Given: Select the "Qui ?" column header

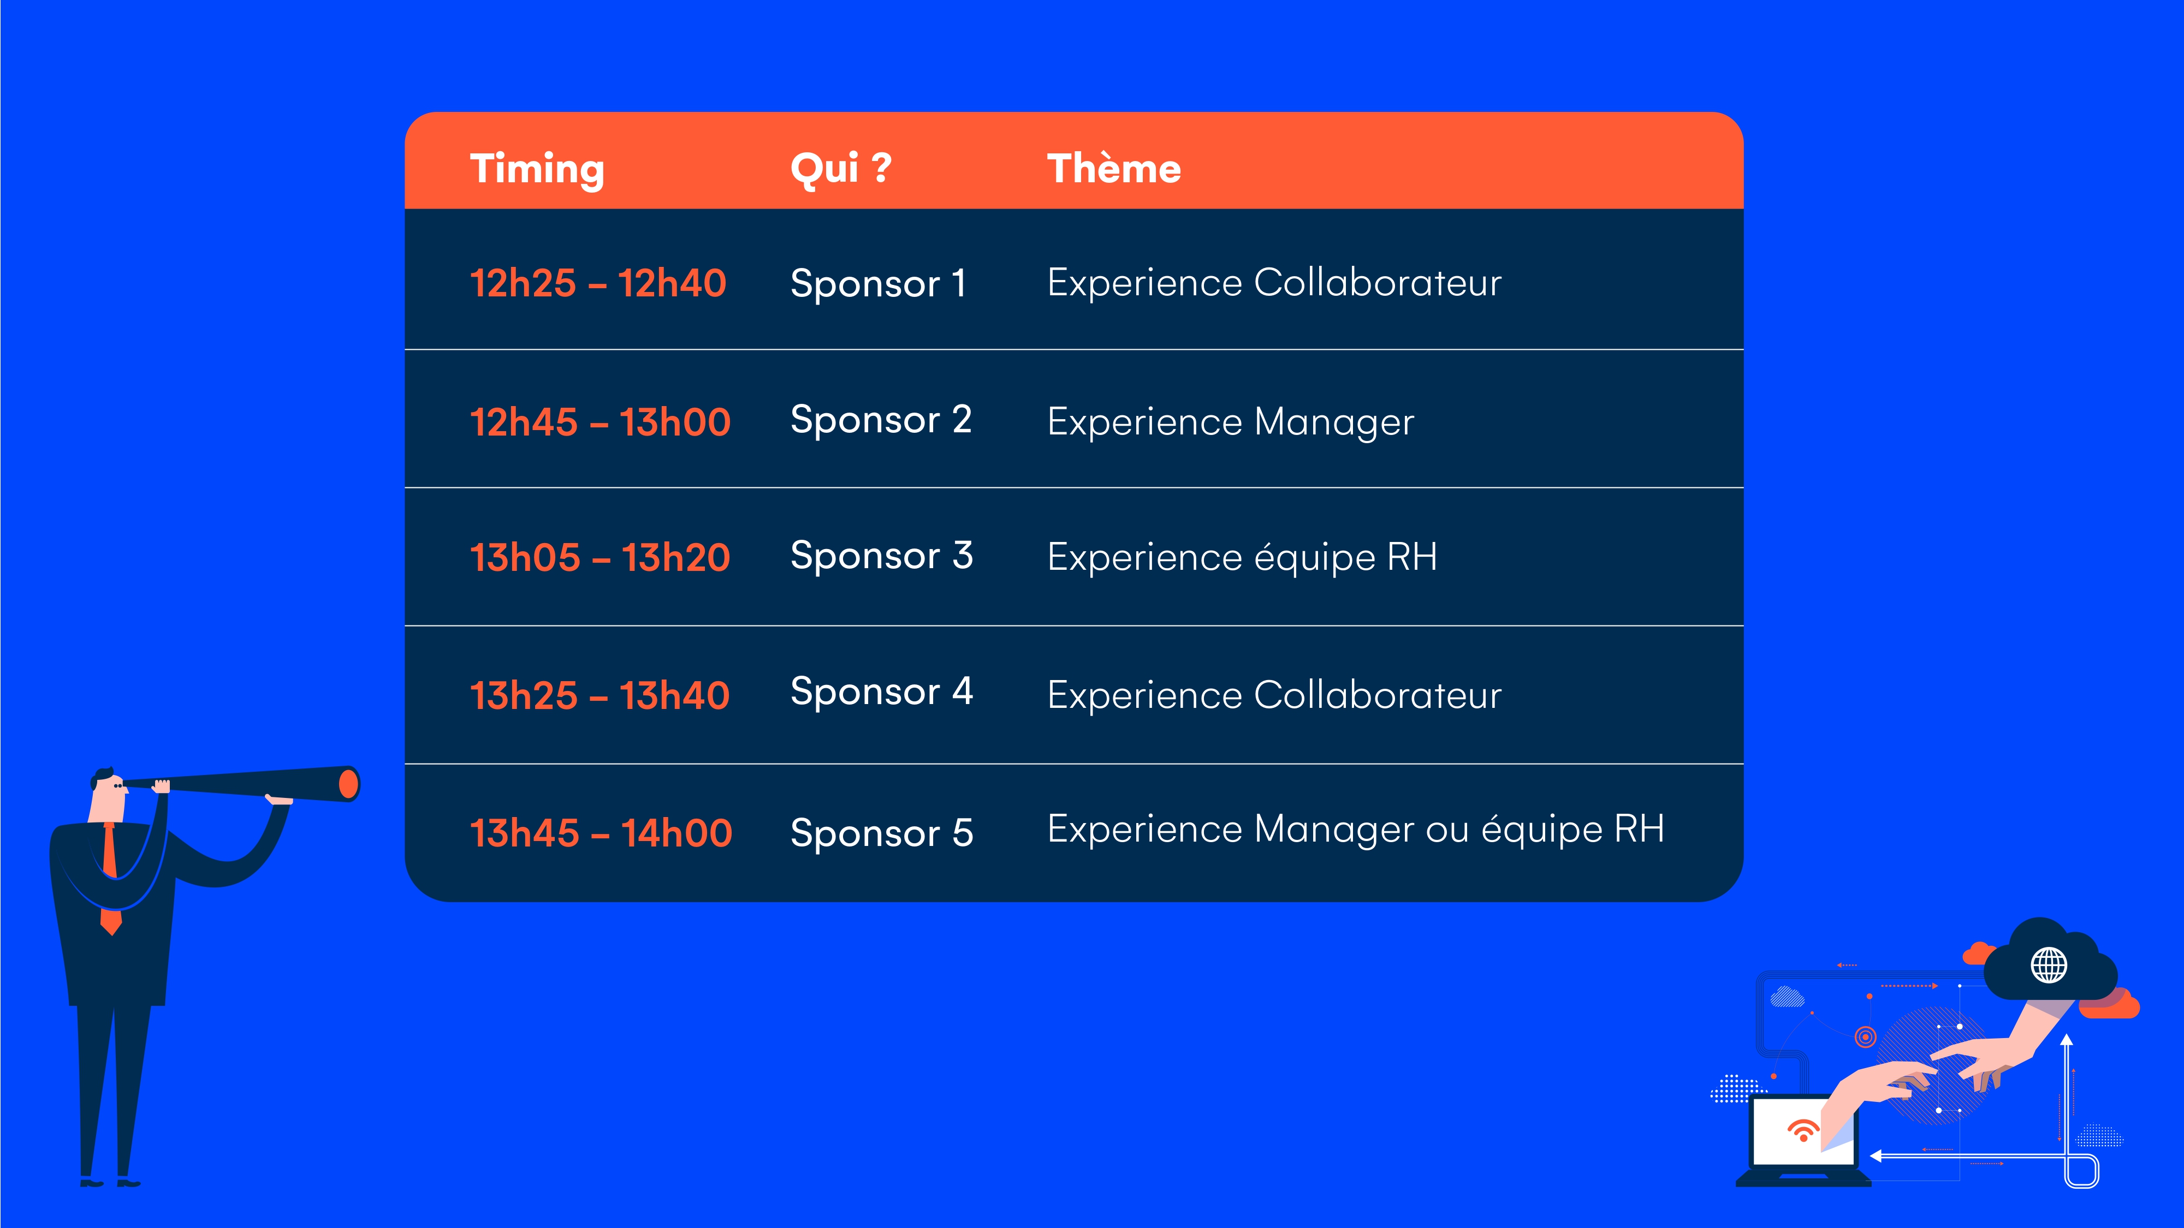Looking at the screenshot, I should (x=840, y=168).
